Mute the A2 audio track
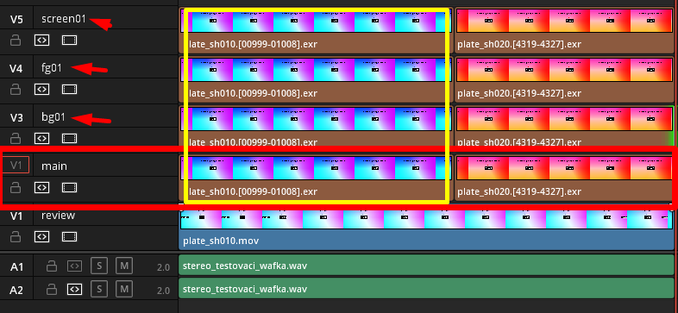Screen dimensions: 678x313 (124, 288)
